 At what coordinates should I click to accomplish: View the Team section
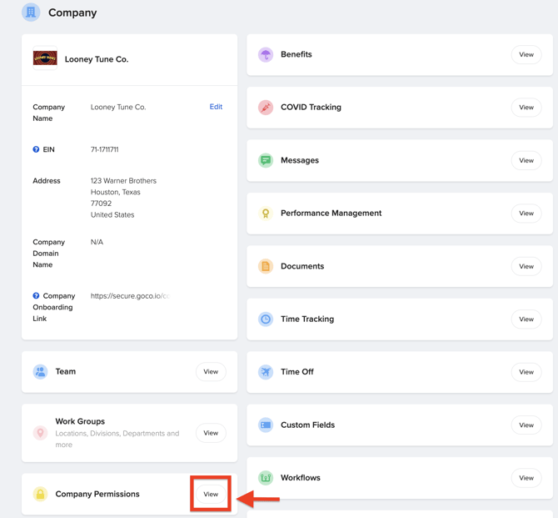point(211,371)
